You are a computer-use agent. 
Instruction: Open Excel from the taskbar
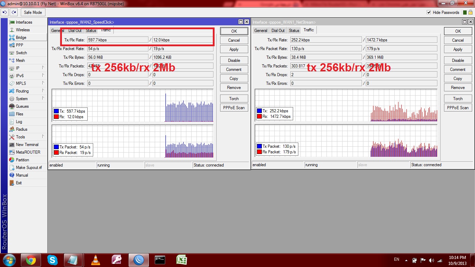pyautogui.click(x=182, y=260)
